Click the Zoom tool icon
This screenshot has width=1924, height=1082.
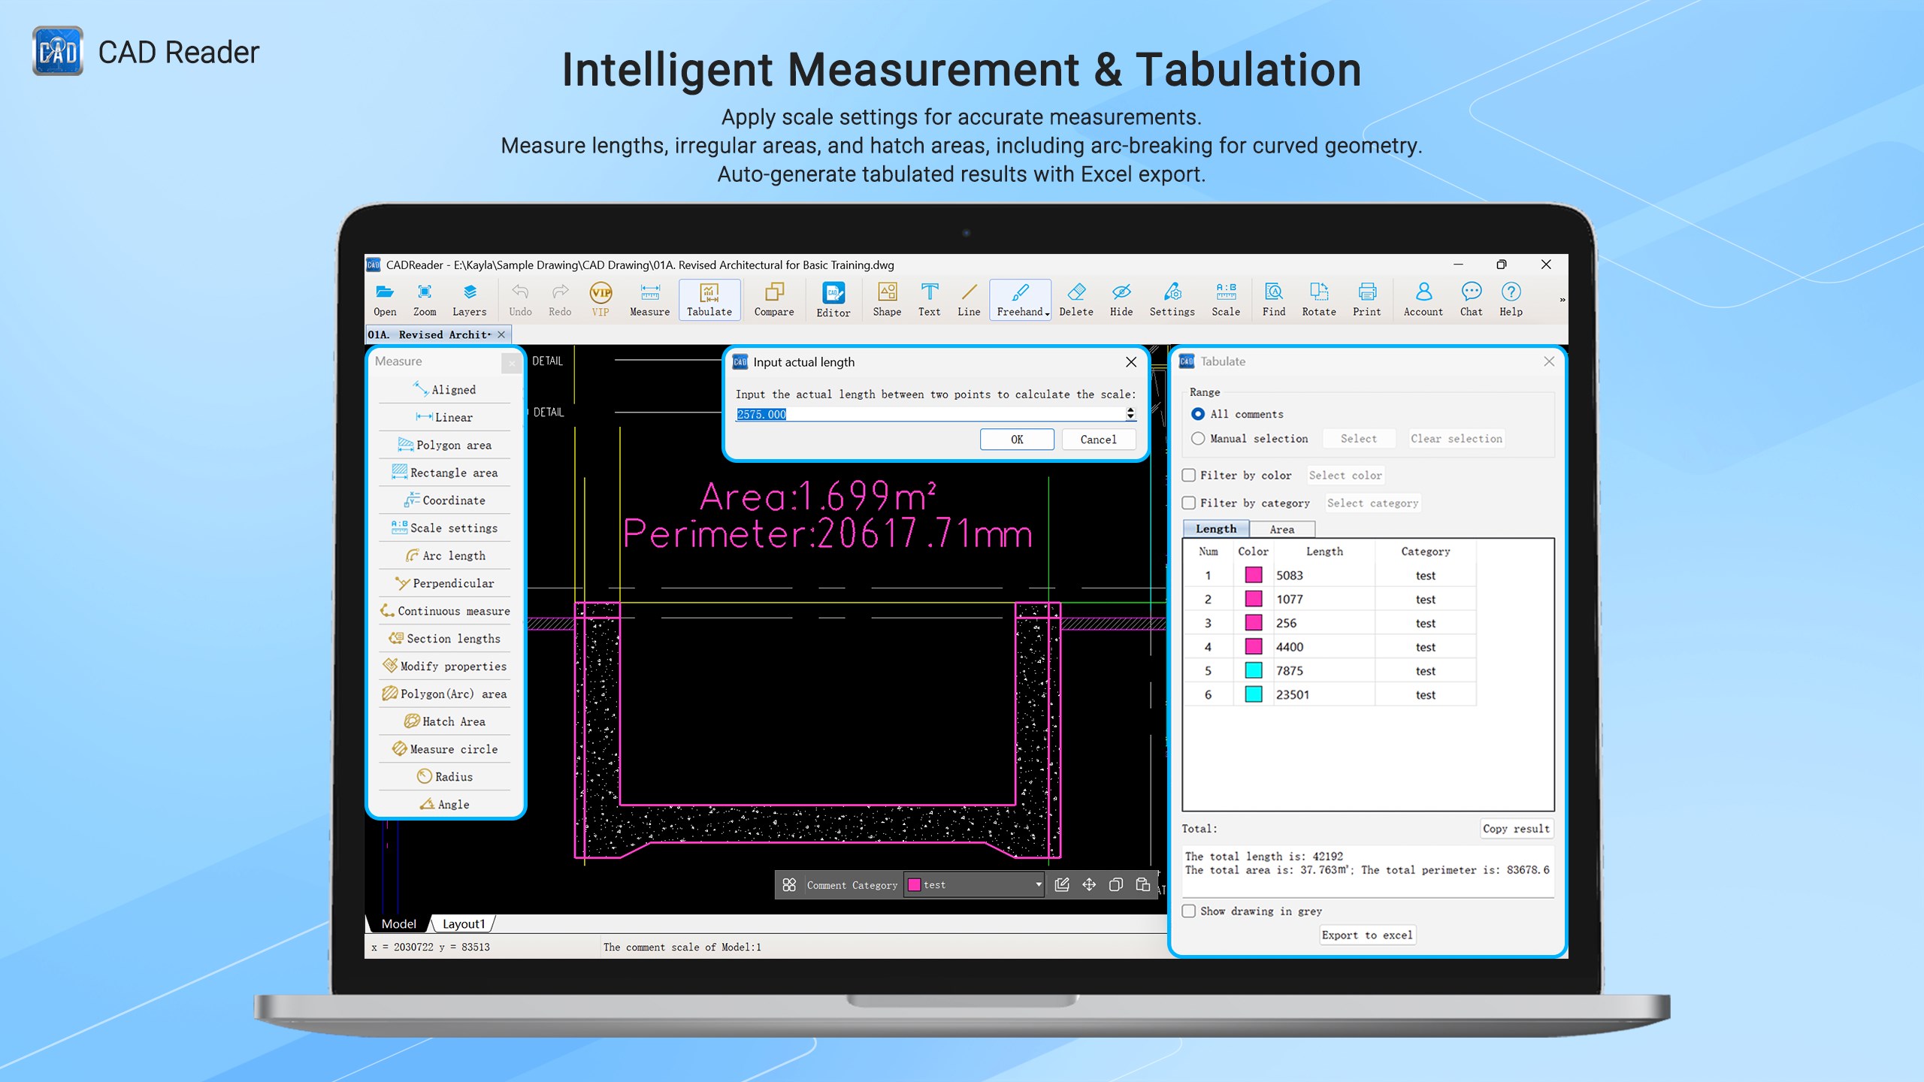pyautogui.click(x=425, y=300)
